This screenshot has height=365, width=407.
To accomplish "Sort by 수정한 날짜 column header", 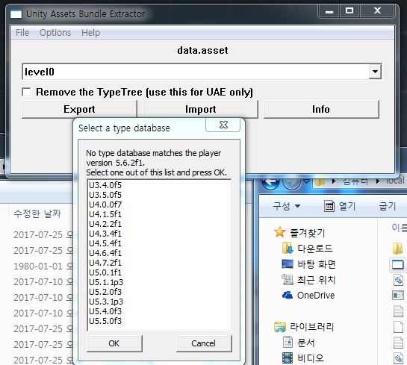I will [37, 213].
